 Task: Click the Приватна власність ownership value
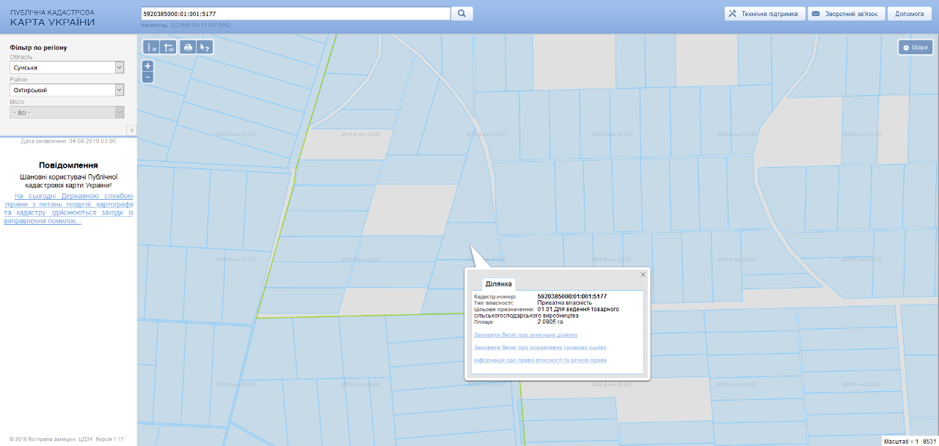pyautogui.click(x=565, y=302)
